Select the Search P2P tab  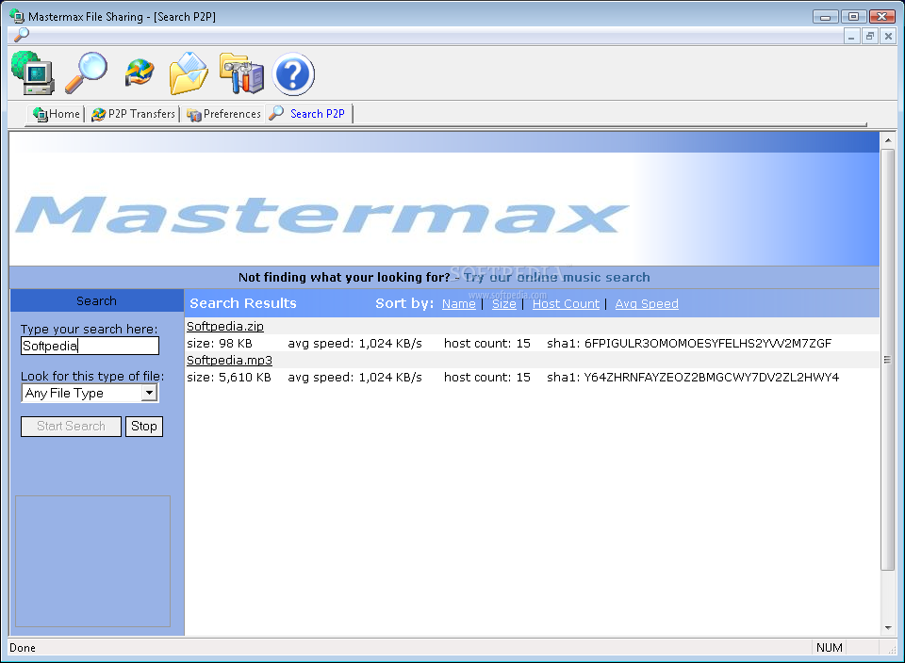click(309, 114)
